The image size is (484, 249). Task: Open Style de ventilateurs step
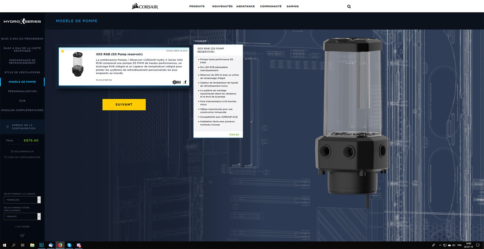22,72
